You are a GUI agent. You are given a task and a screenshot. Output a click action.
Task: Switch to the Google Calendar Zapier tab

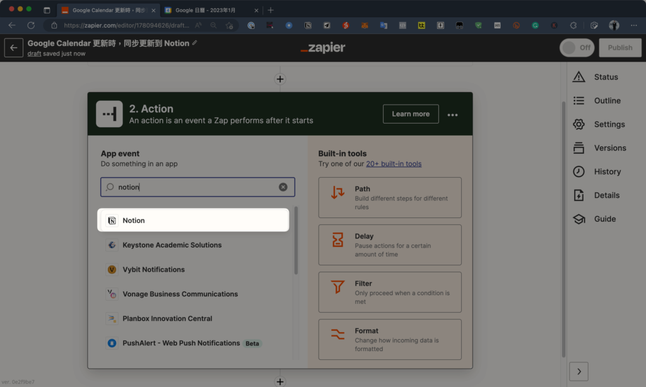coord(109,10)
